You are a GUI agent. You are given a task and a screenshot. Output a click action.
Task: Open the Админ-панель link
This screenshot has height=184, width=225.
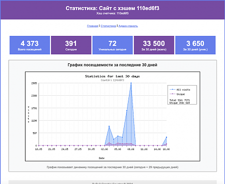(128, 26)
